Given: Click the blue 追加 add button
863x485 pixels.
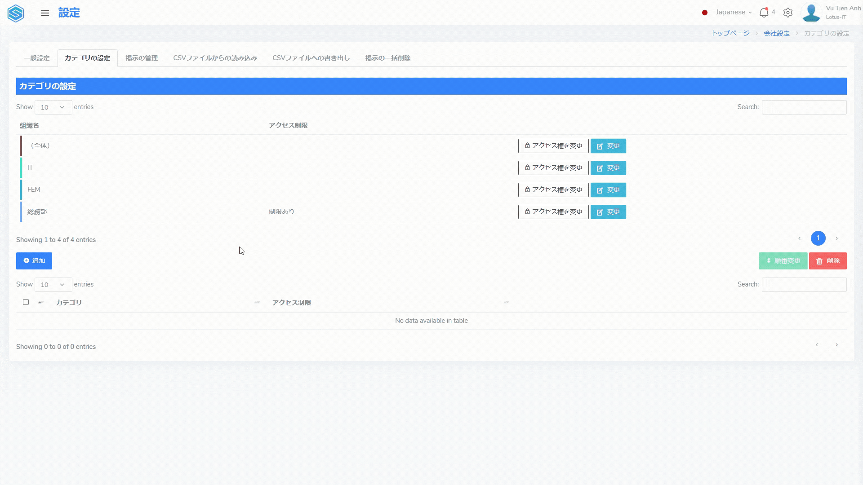Looking at the screenshot, I should click(34, 261).
